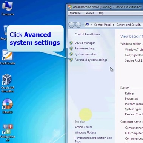The height and width of the screenshot is (143, 143).
Task: Click the shield icon beside Remote settings
Action: coord(71,49)
